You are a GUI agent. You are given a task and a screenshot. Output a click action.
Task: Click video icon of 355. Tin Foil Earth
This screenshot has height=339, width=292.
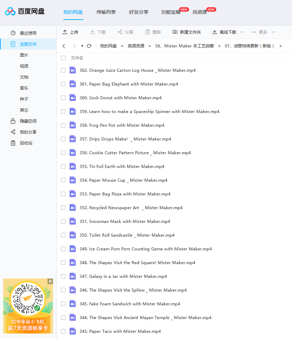coord(73,167)
